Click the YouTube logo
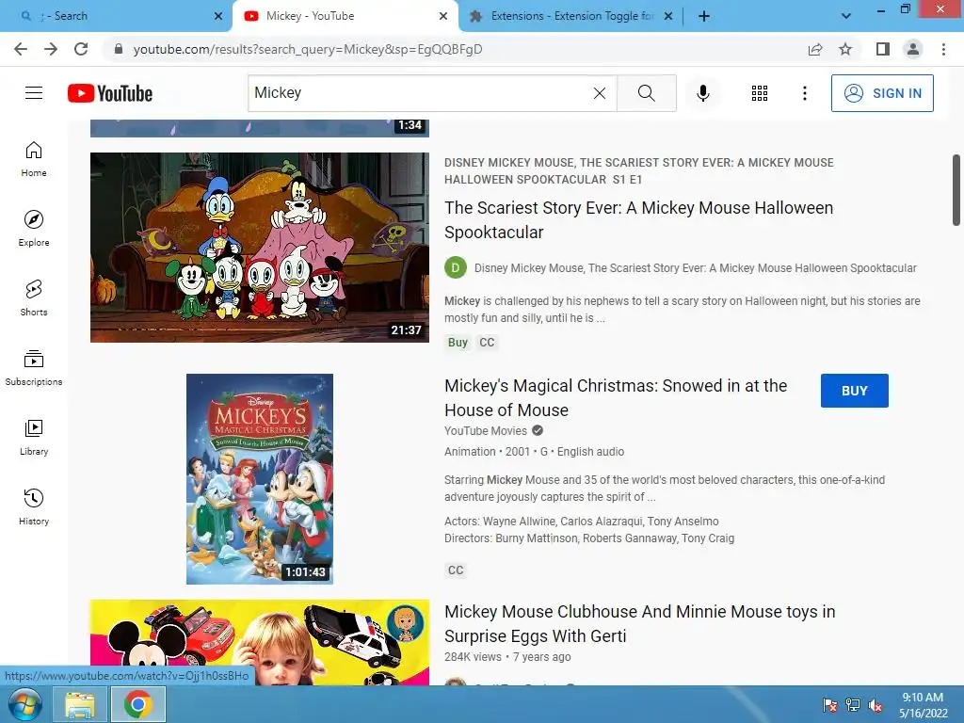964x723 pixels. 110,93
